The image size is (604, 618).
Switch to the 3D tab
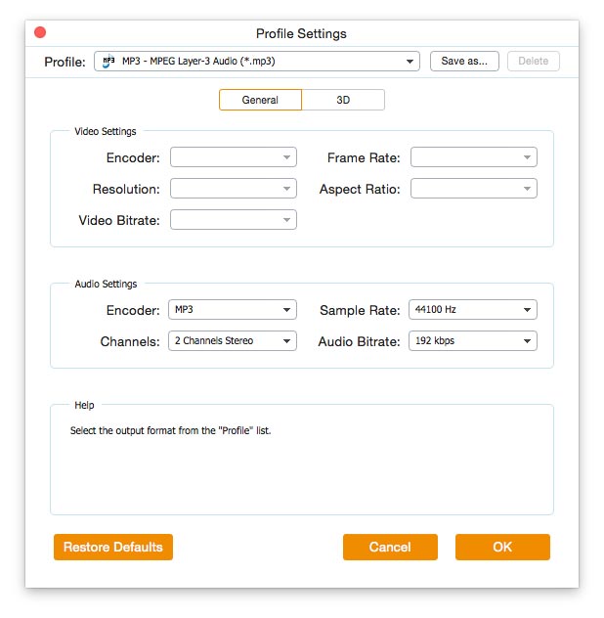click(x=343, y=100)
